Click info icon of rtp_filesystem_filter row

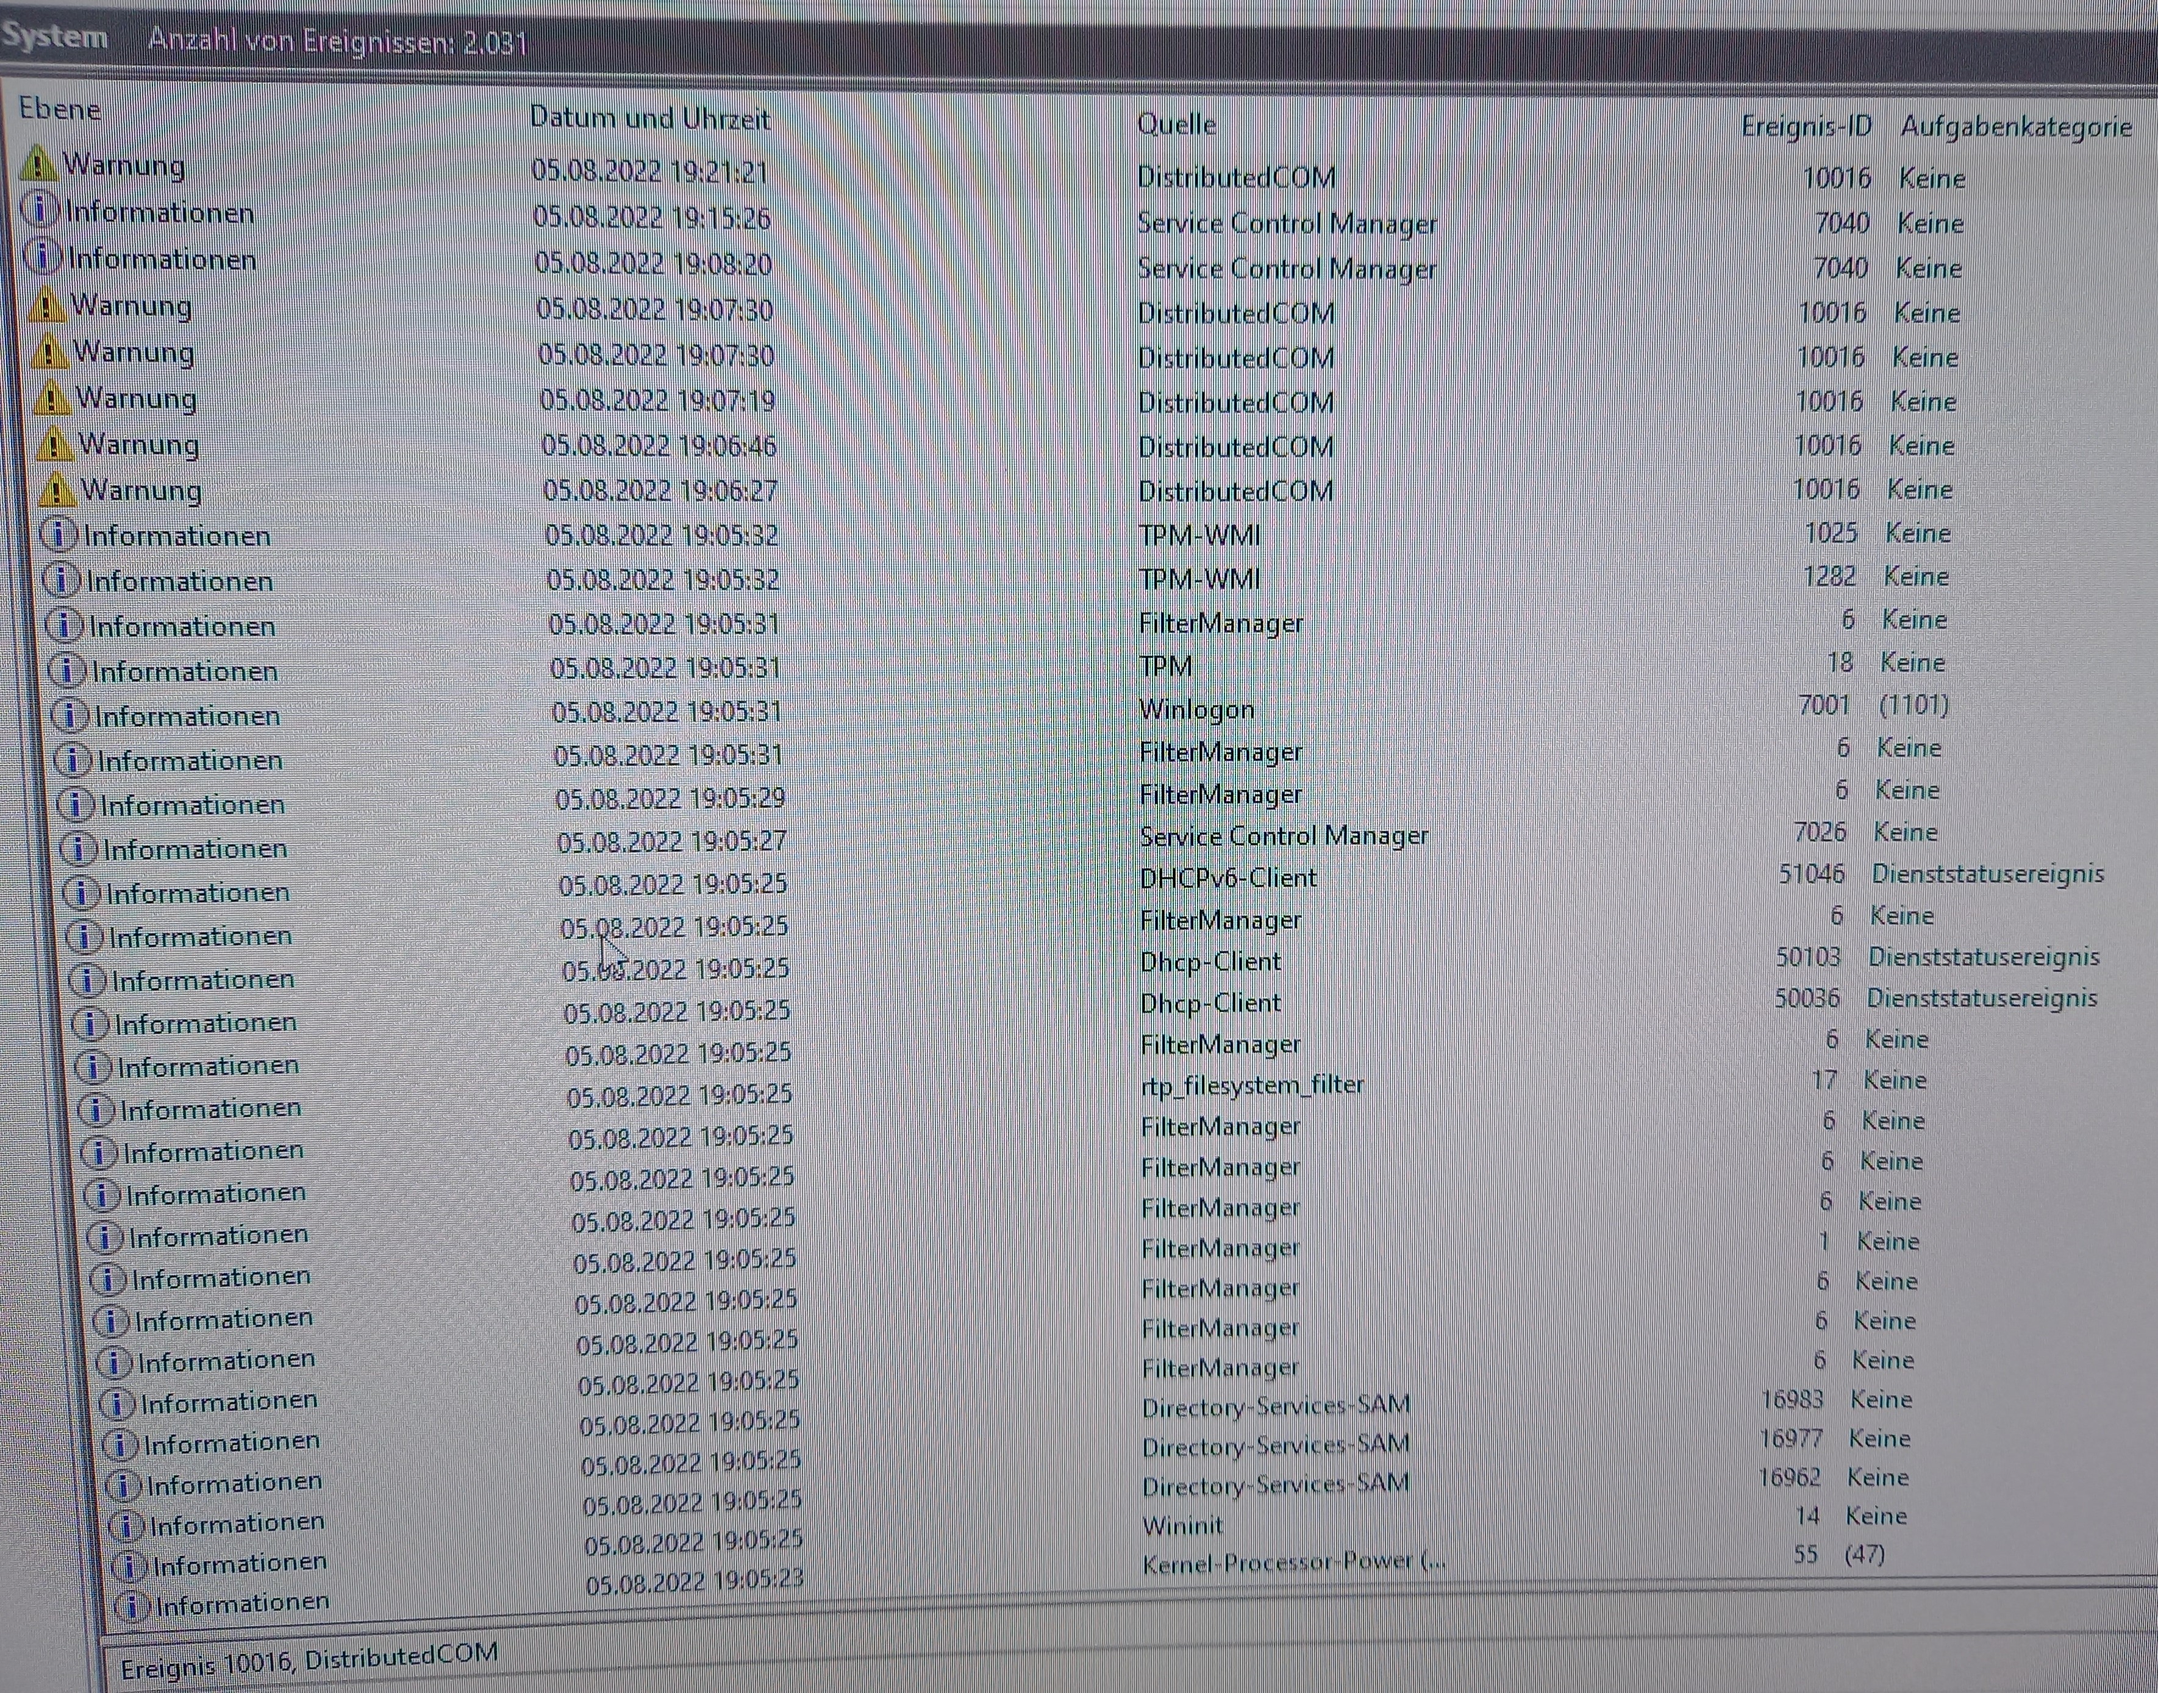pos(96,1109)
